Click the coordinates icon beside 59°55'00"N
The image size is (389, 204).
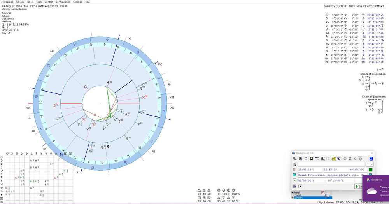tap(294, 180)
